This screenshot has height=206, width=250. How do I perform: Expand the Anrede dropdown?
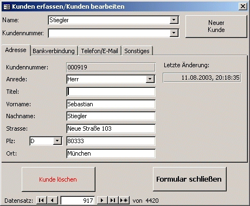click(x=150, y=79)
